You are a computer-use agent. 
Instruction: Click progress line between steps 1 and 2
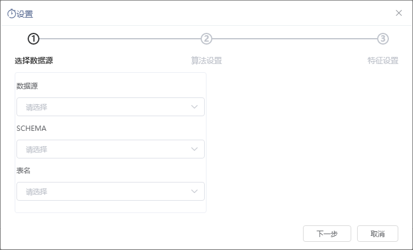point(120,39)
